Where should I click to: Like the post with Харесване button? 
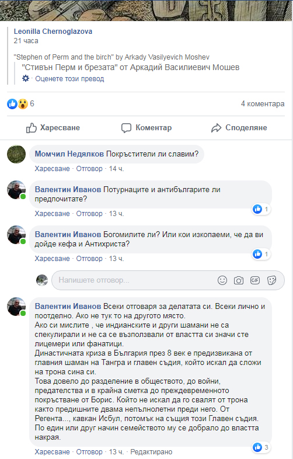(x=53, y=128)
